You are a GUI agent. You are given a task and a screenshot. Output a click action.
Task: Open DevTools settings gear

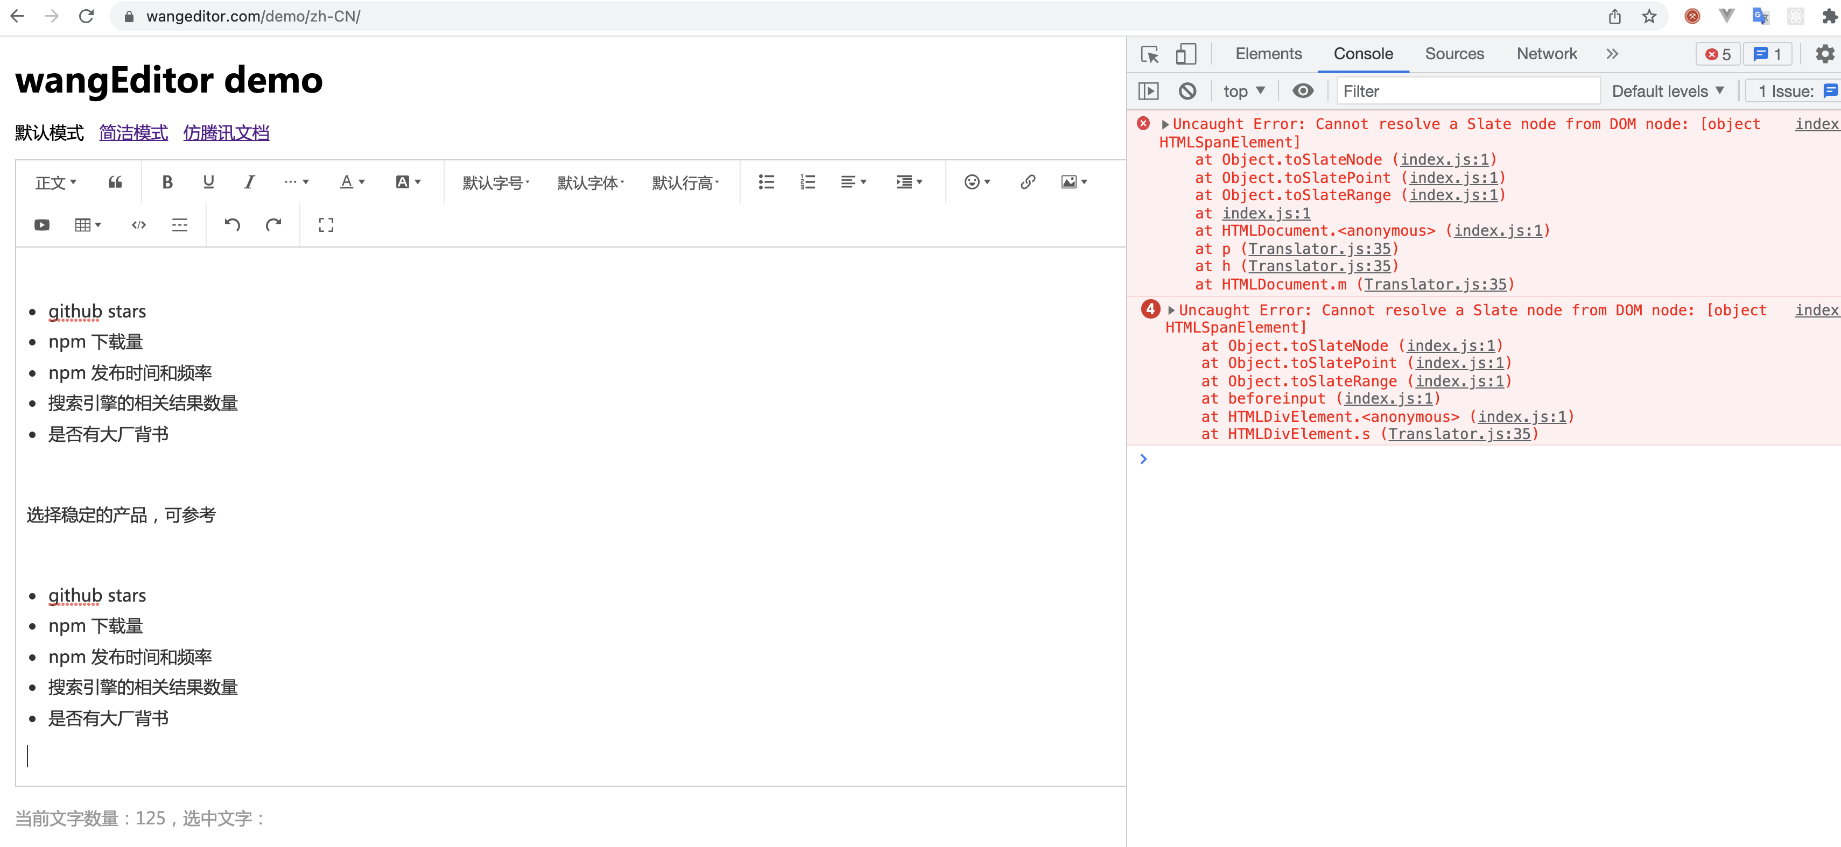click(1824, 54)
